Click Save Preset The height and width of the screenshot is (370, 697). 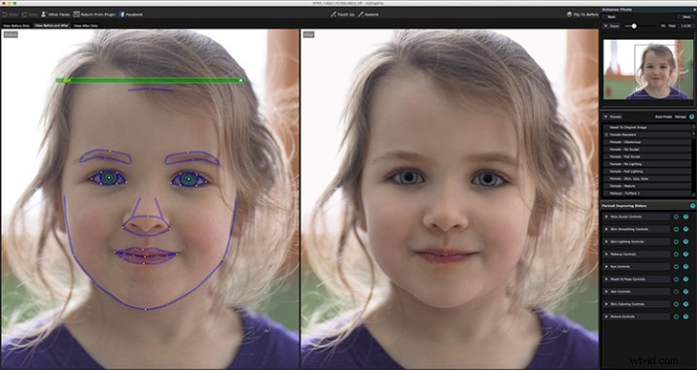click(x=664, y=117)
